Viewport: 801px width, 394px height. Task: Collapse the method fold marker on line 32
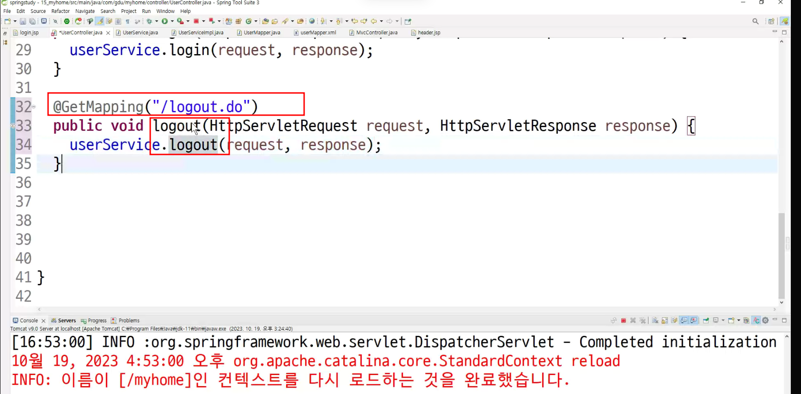pyautogui.click(x=34, y=107)
